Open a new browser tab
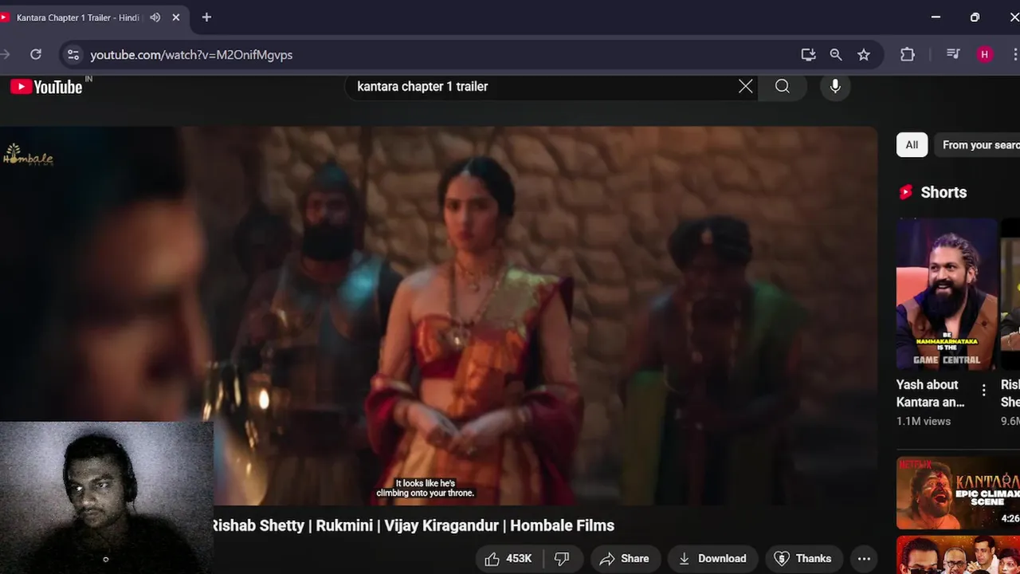The width and height of the screenshot is (1020, 574). [206, 18]
